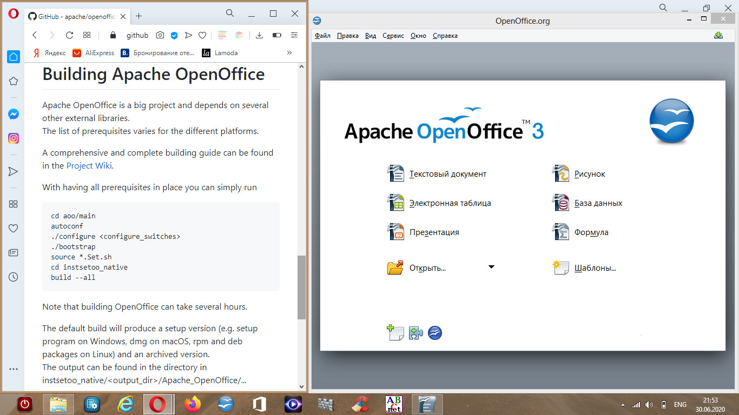Click the OpenOffice info globe icon at bottom

[435, 333]
